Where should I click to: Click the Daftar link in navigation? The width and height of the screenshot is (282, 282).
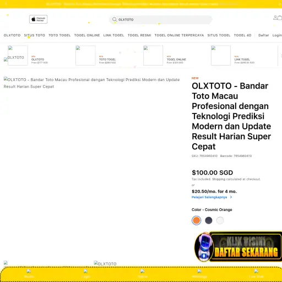point(264,35)
